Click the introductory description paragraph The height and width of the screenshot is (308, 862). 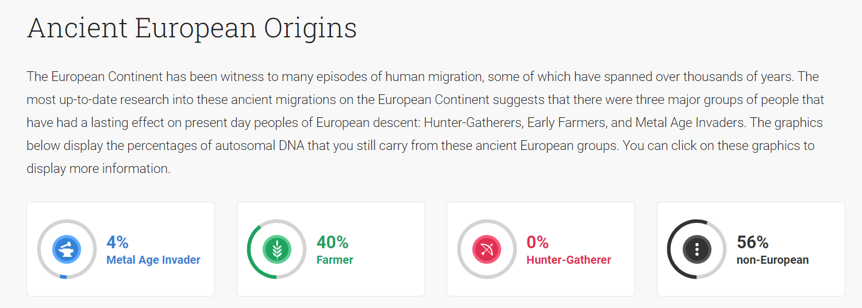point(425,122)
